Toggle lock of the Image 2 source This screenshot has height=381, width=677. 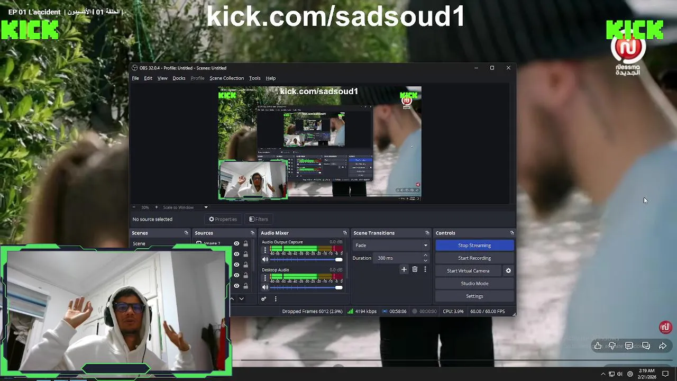pos(245,243)
